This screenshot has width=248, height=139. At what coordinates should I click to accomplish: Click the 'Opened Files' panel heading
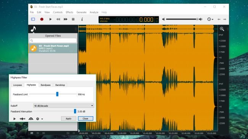click(53, 36)
